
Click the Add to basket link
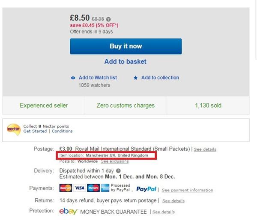(126, 62)
